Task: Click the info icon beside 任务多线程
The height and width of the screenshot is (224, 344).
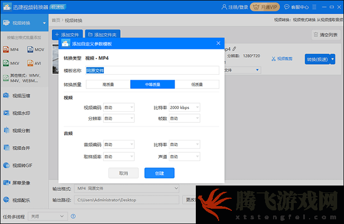Action: coord(73,216)
